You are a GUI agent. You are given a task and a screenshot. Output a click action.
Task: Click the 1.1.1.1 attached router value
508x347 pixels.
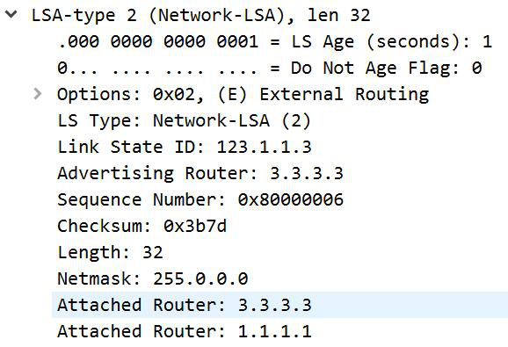pos(275,331)
